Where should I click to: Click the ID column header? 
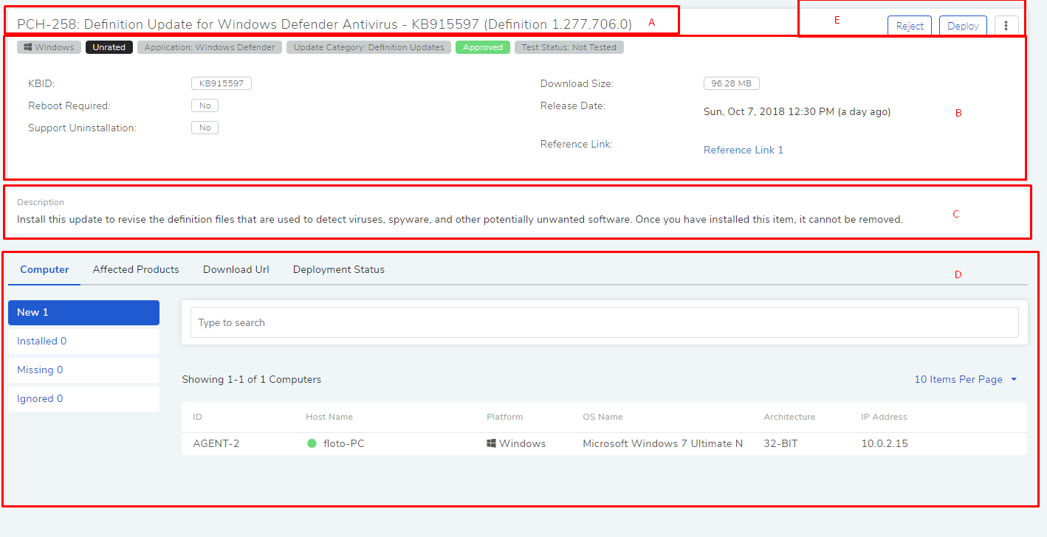(198, 417)
